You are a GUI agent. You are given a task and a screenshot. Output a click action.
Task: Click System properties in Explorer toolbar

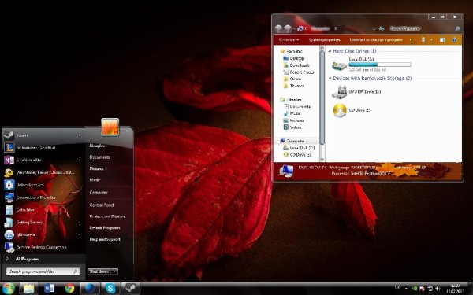(324, 40)
